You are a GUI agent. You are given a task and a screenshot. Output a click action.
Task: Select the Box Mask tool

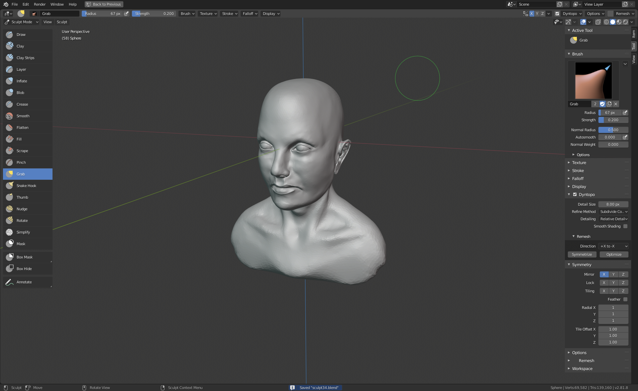[24, 257]
